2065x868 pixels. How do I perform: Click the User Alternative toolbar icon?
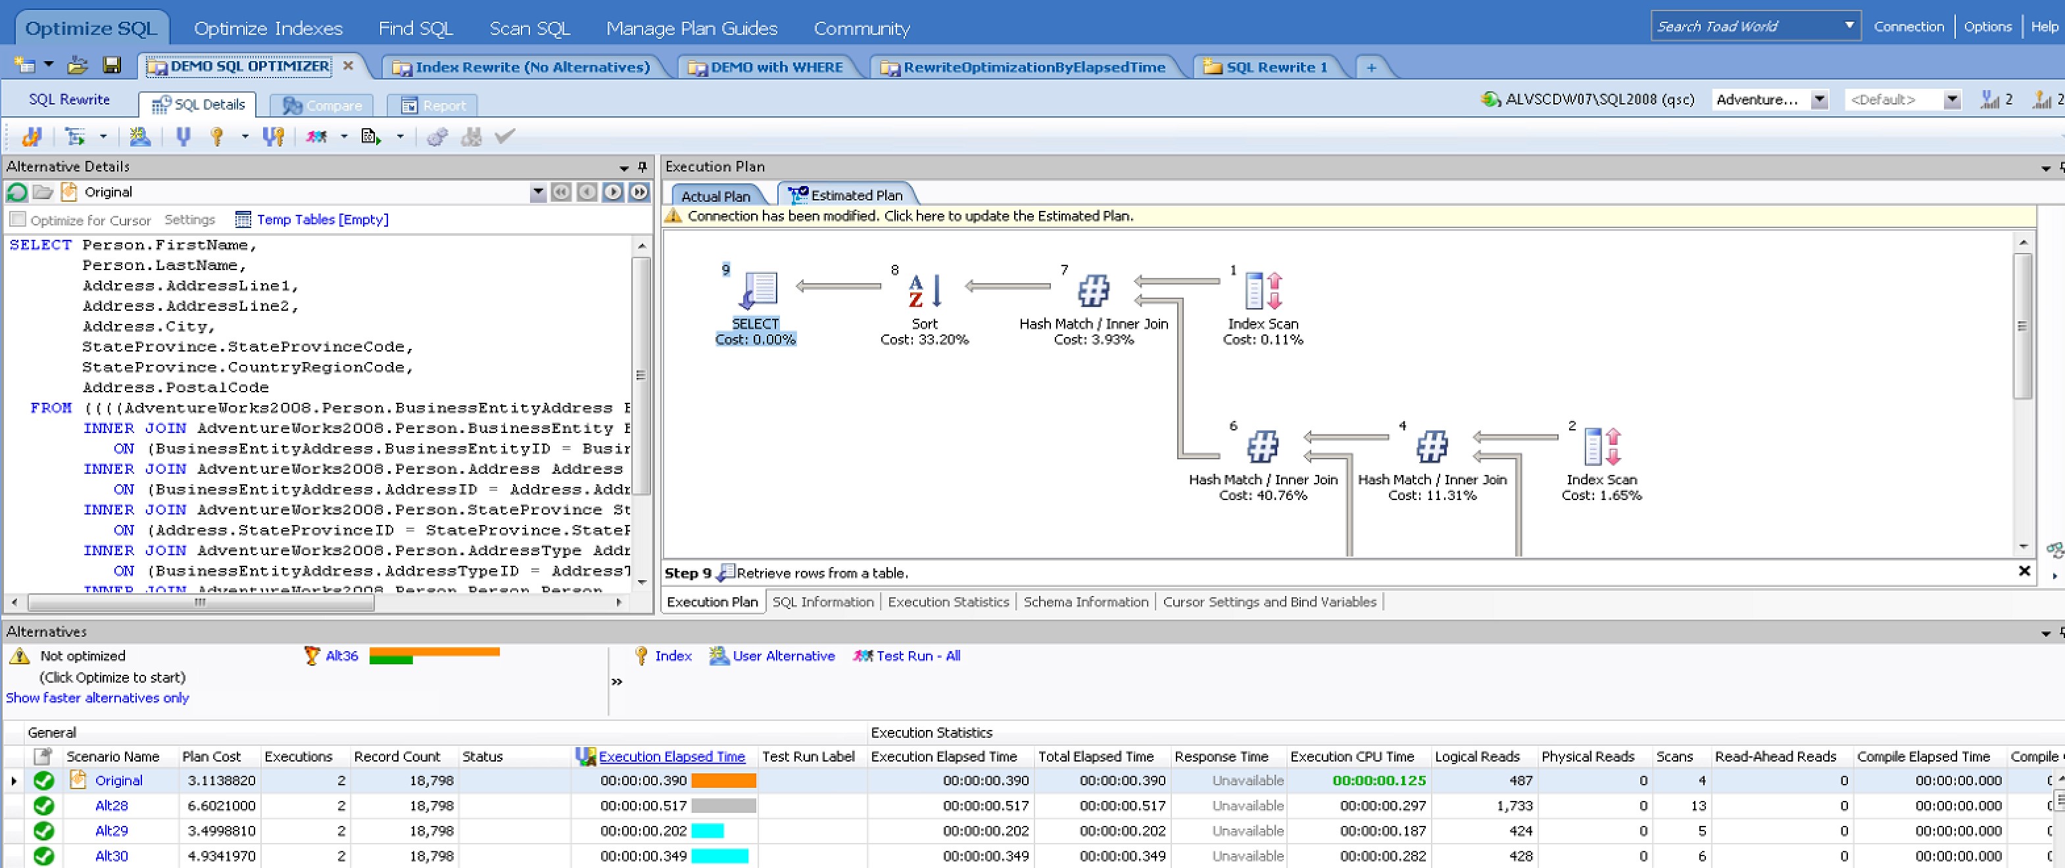click(140, 137)
